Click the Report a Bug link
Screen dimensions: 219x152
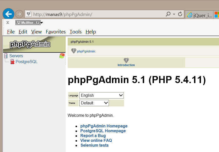[93, 136]
